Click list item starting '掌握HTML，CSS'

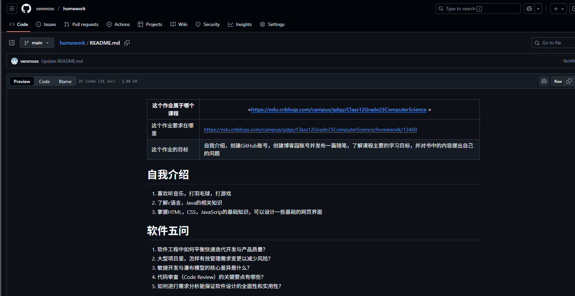point(240,212)
